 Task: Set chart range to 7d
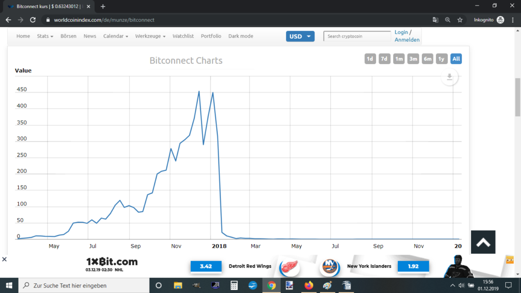[384, 59]
